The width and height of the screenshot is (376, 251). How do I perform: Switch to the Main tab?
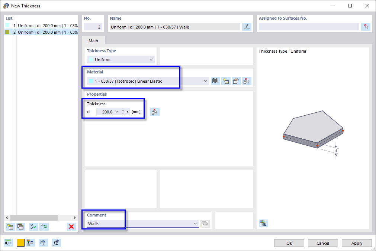pyautogui.click(x=93, y=40)
